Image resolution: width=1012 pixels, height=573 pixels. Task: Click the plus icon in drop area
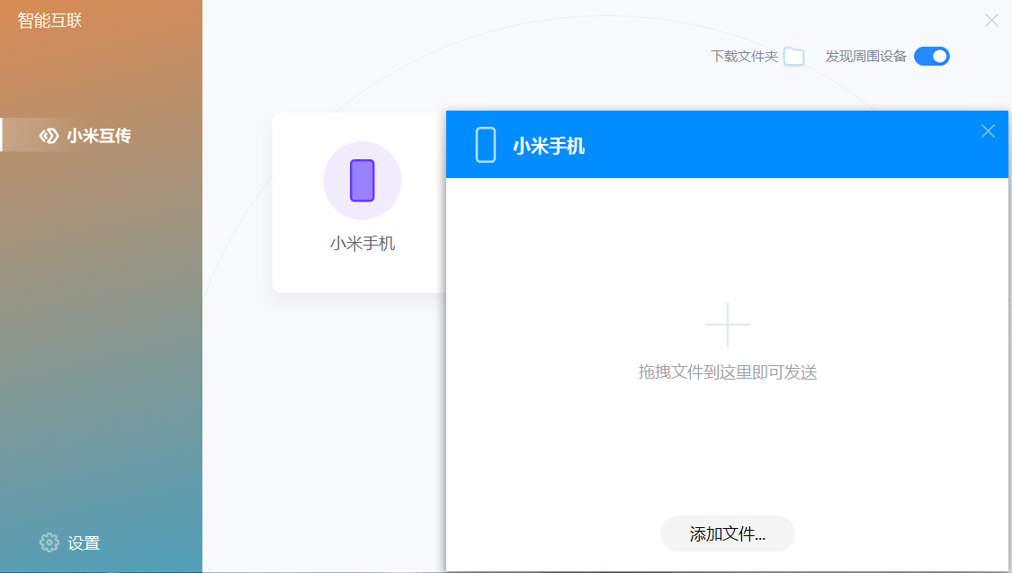click(728, 325)
